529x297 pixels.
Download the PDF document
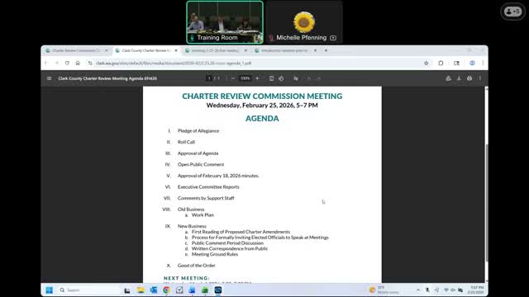click(x=459, y=78)
